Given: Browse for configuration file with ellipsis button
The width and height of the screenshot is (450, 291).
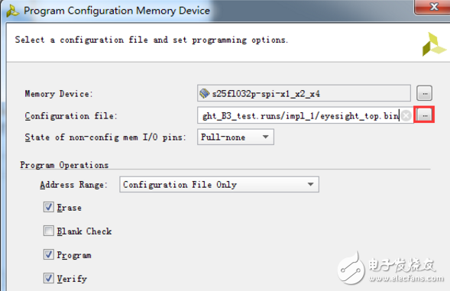Looking at the screenshot, I should (425, 115).
